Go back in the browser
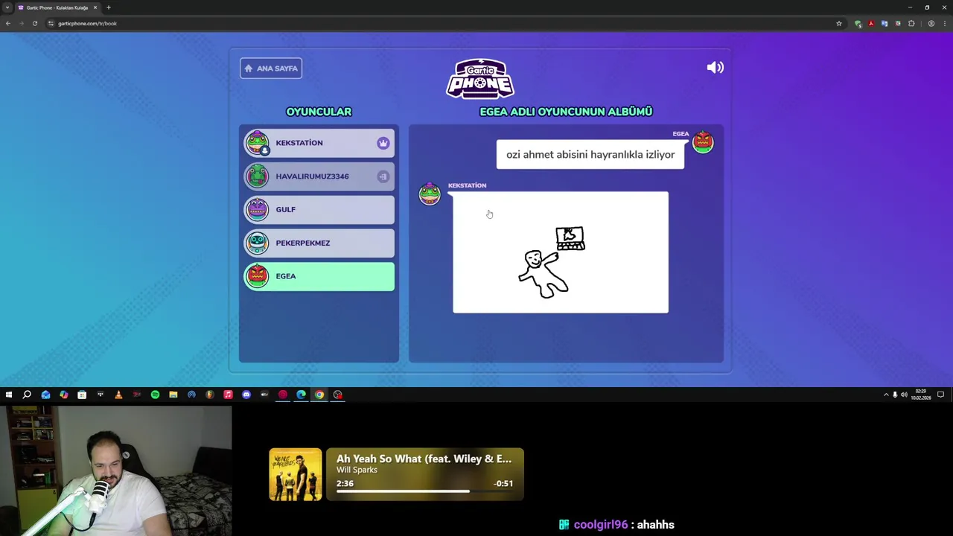The image size is (953, 536). point(8,23)
